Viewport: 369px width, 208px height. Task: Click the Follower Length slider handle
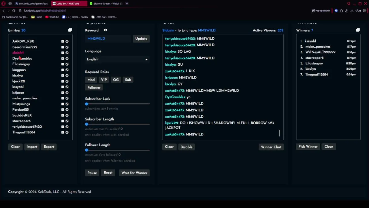pos(86,150)
